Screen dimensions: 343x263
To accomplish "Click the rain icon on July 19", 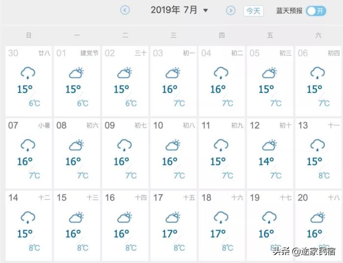I will click(x=269, y=217).
